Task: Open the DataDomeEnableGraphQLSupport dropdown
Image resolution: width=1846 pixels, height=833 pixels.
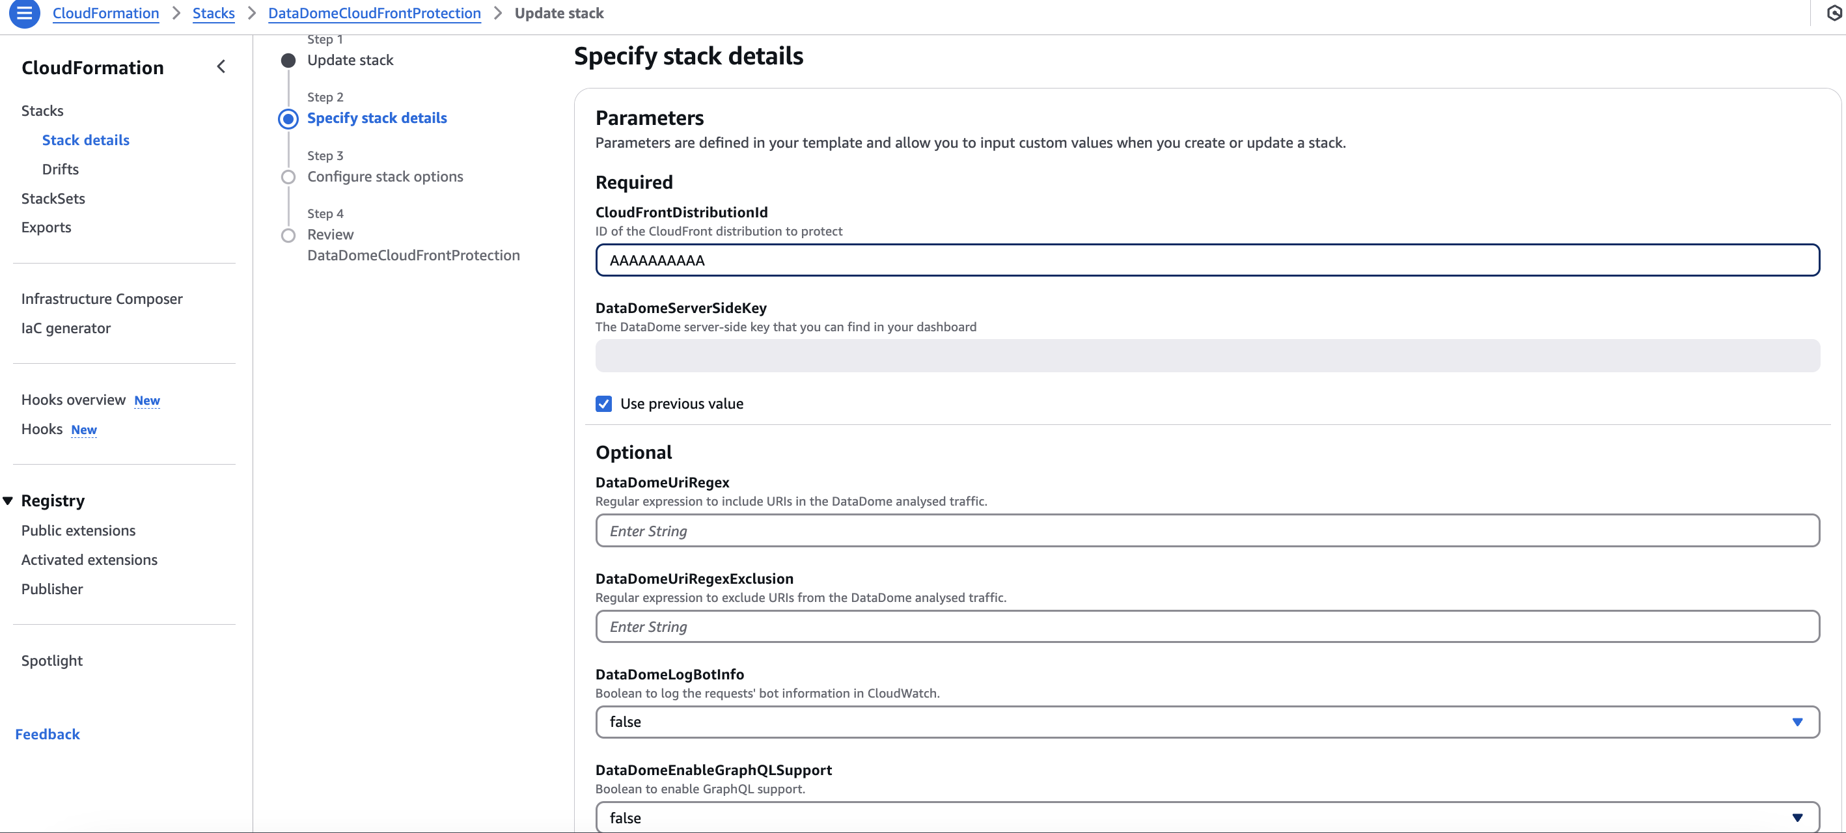Action: coord(1207,817)
